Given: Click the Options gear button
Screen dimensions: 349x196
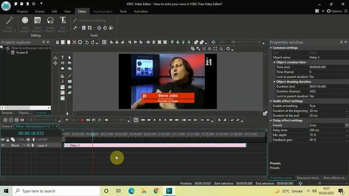Looking at the screenshot, I should point(334,11).
